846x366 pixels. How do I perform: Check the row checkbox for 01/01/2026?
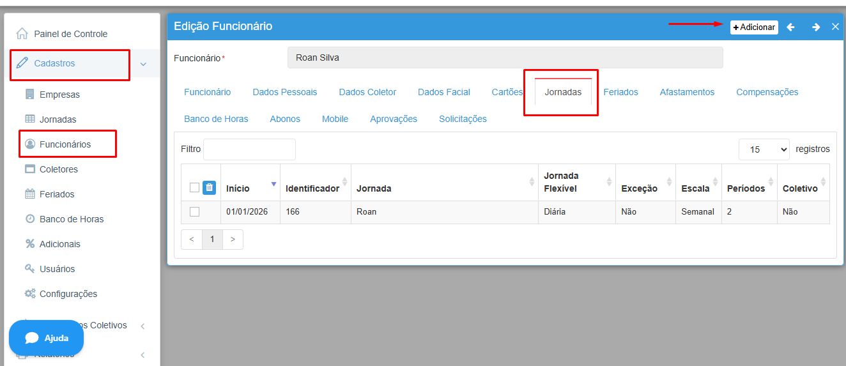tap(195, 211)
